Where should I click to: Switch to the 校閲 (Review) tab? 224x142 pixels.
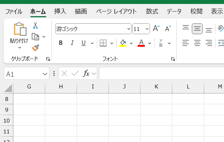pyautogui.click(x=196, y=12)
